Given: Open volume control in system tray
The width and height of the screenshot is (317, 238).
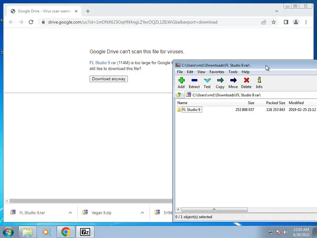Looking at the screenshot, I should click(286, 232).
